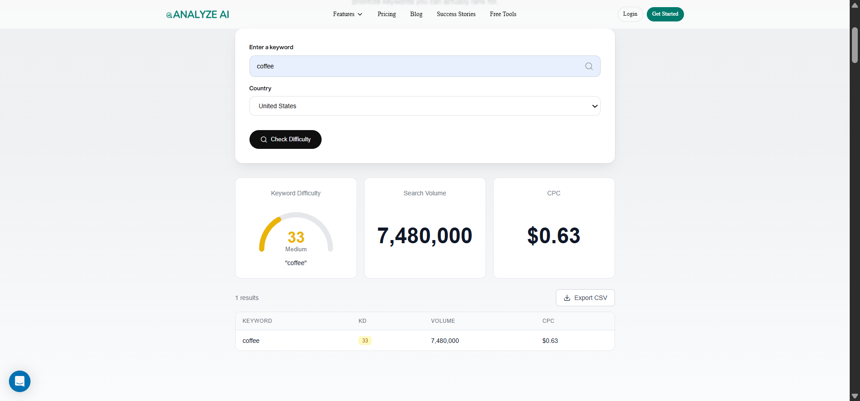Click the KD column header
The height and width of the screenshot is (401, 860).
click(x=362, y=321)
